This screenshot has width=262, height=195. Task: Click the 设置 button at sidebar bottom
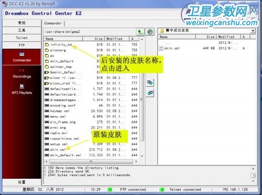pos(22,182)
